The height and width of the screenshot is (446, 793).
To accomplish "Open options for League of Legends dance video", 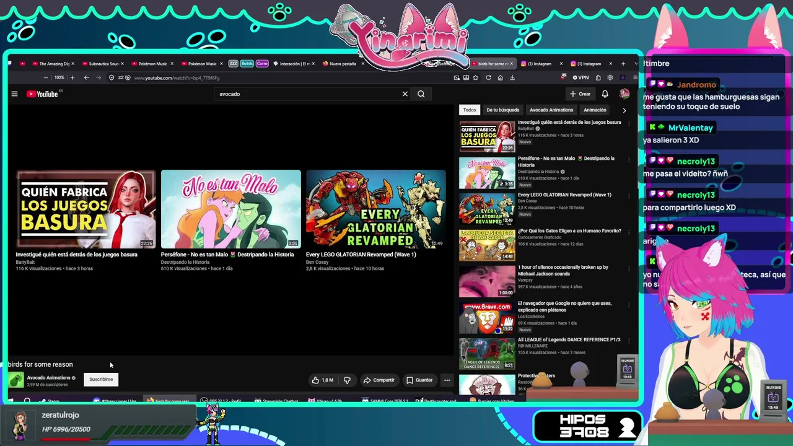I will tap(629, 341).
